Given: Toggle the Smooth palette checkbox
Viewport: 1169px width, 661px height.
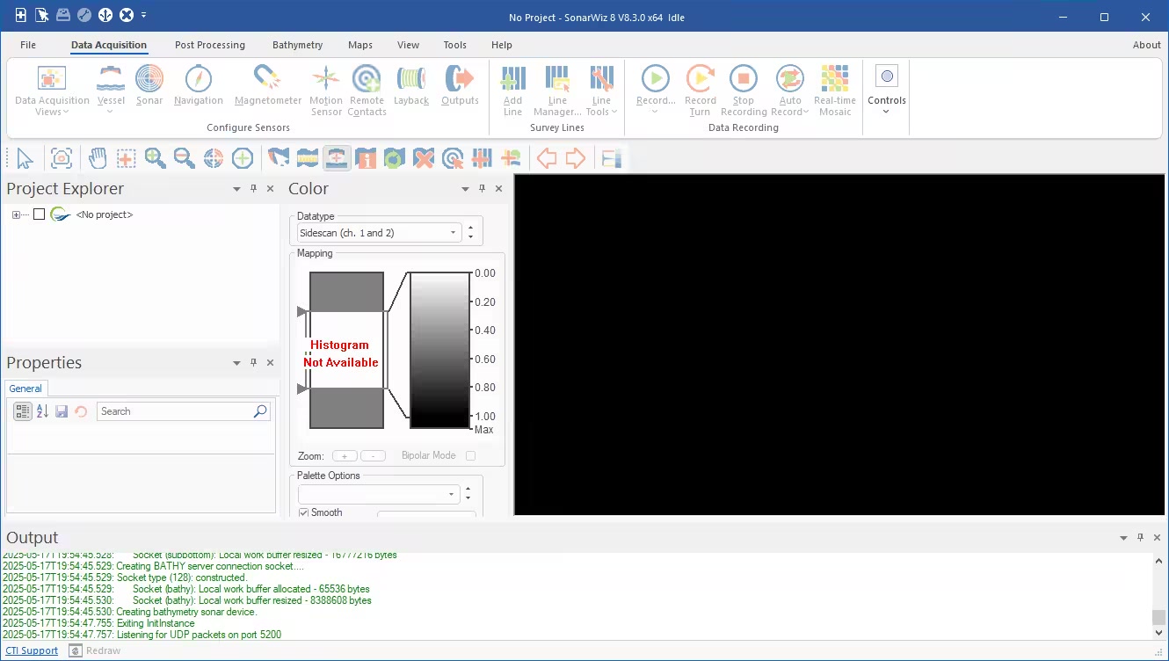Looking at the screenshot, I should coord(304,512).
